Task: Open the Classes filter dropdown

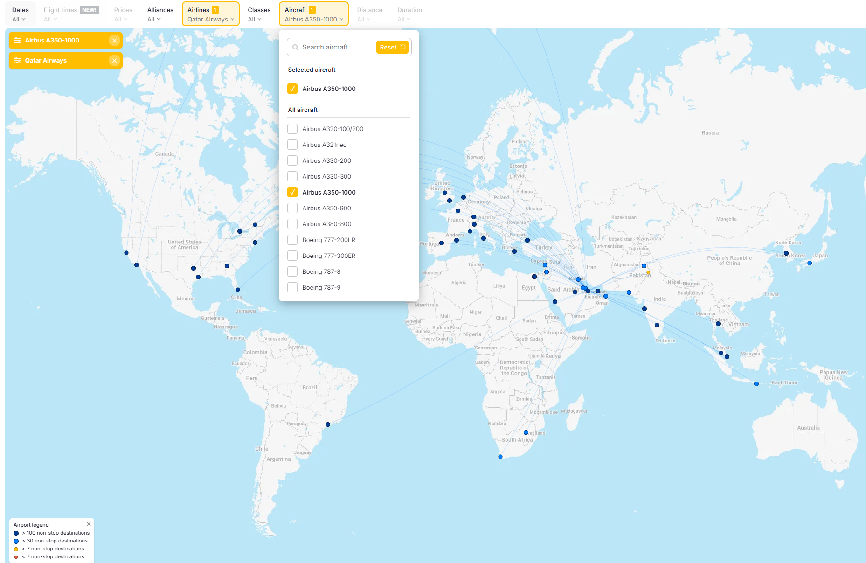Action: (258, 14)
